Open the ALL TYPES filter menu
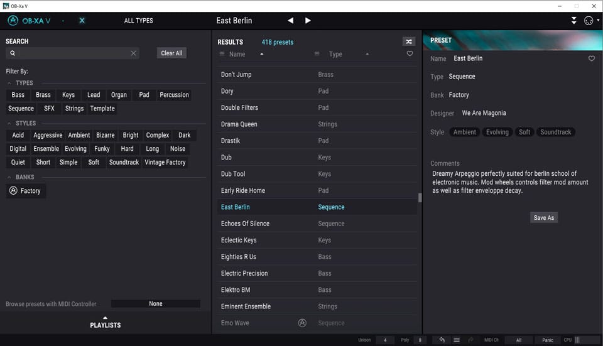Viewport: 603px width, 346px height. point(138,21)
